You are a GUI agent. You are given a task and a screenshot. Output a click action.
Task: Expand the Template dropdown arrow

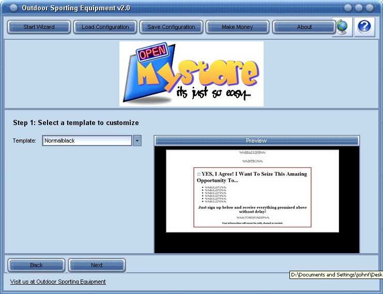[x=137, y=141]
